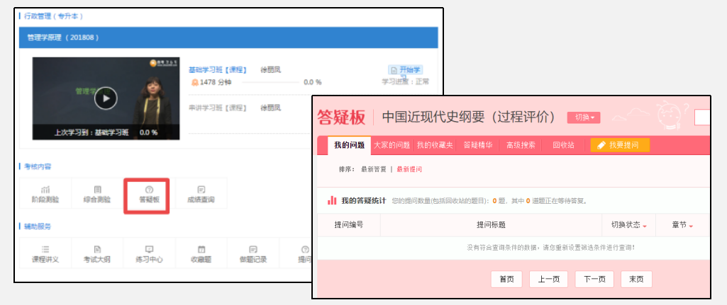Switch to 我的问题 tab
This screenshot has height=305, width=727.
point(349,145)
